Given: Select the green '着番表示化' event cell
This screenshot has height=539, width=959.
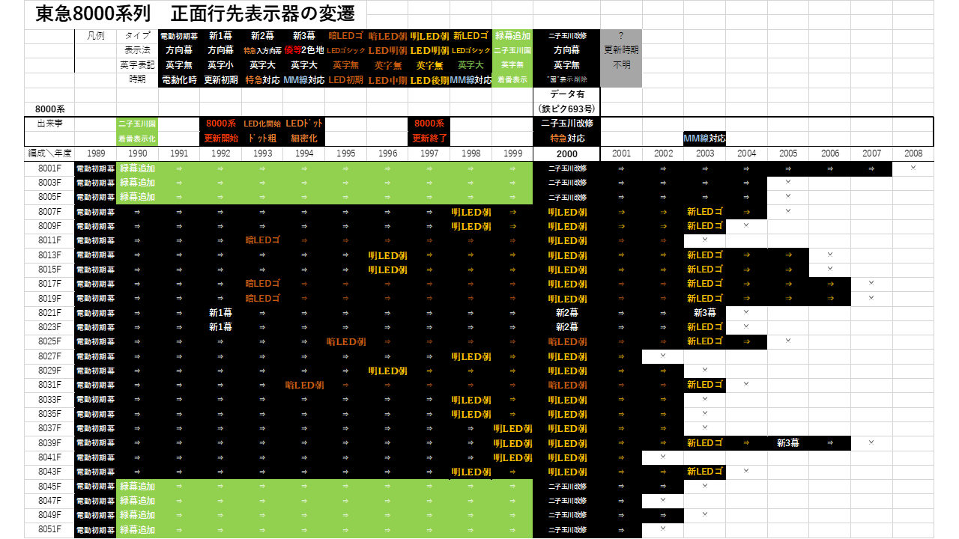Looking at the screenshot, I should coord(137,138).
